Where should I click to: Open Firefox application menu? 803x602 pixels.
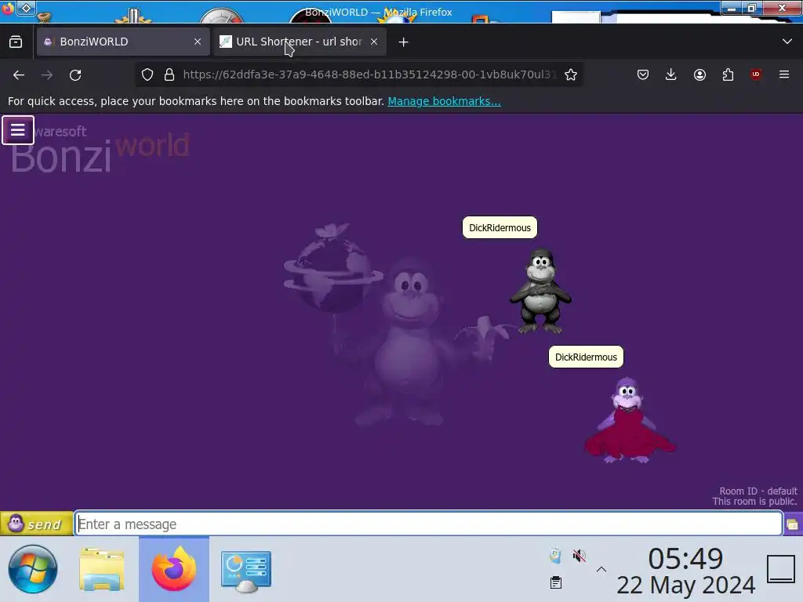coord(784,74)
